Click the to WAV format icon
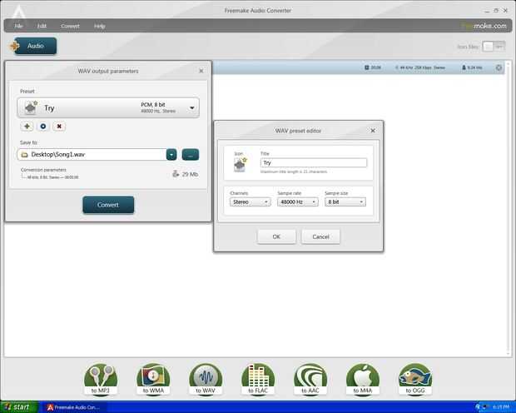 [x=206, y=379]
